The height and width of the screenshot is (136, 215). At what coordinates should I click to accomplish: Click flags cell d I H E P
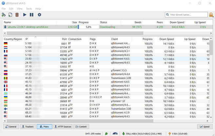pyautogui.click(x=94, y=70)
